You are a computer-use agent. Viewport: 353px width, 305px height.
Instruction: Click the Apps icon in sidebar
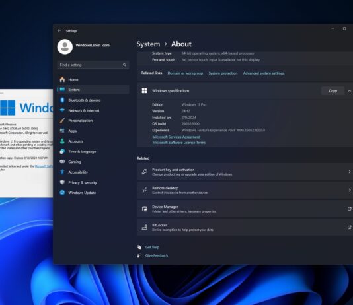pyautogui.click(x=62, y=131)
